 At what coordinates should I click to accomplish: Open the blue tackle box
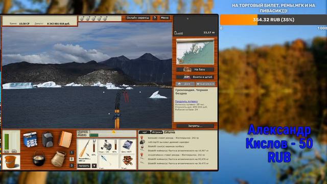click(x=30, y=140)
